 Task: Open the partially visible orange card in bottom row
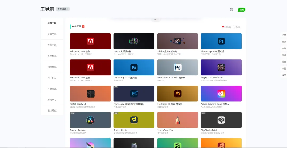(x=221, y=143)
